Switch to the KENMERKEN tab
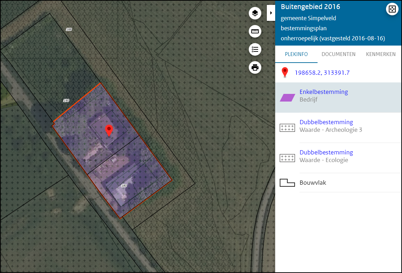Screen dimensions: 402x273 click(381, 54)
